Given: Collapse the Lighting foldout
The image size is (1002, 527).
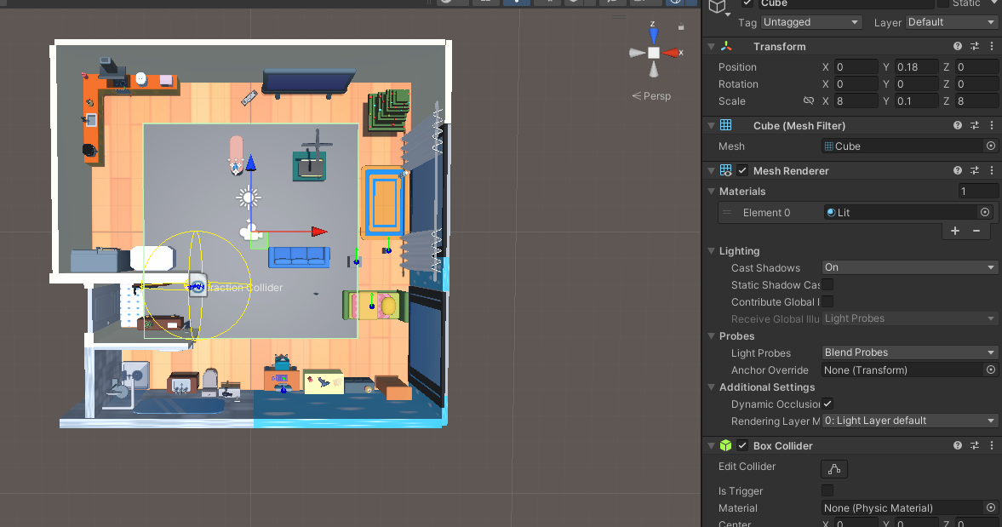Looking at the screenshot, I should click(711, 251).
